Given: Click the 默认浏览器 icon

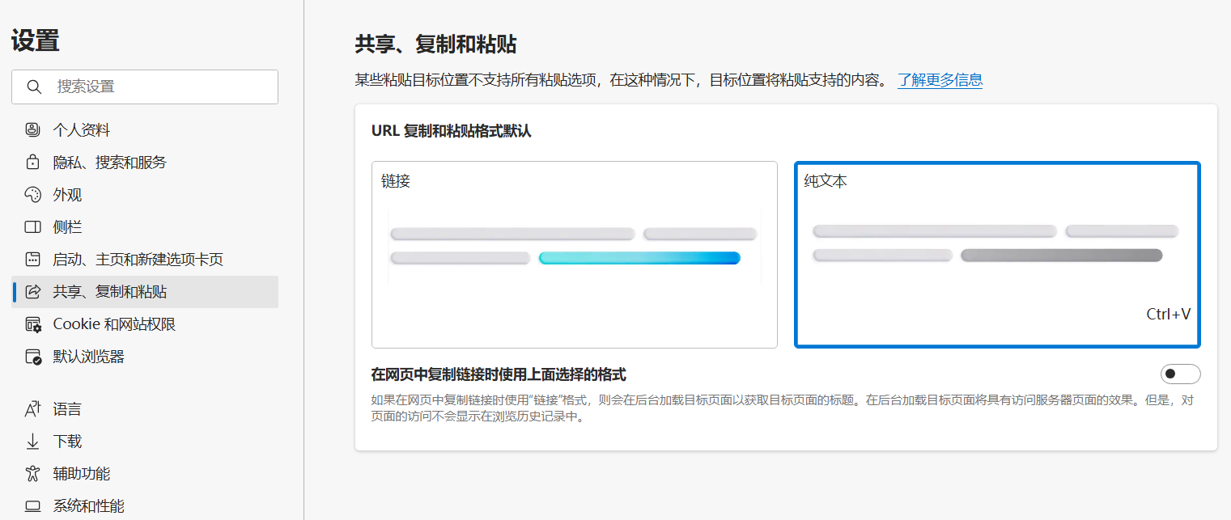Looking at the screenshot, I should [32, 357].
